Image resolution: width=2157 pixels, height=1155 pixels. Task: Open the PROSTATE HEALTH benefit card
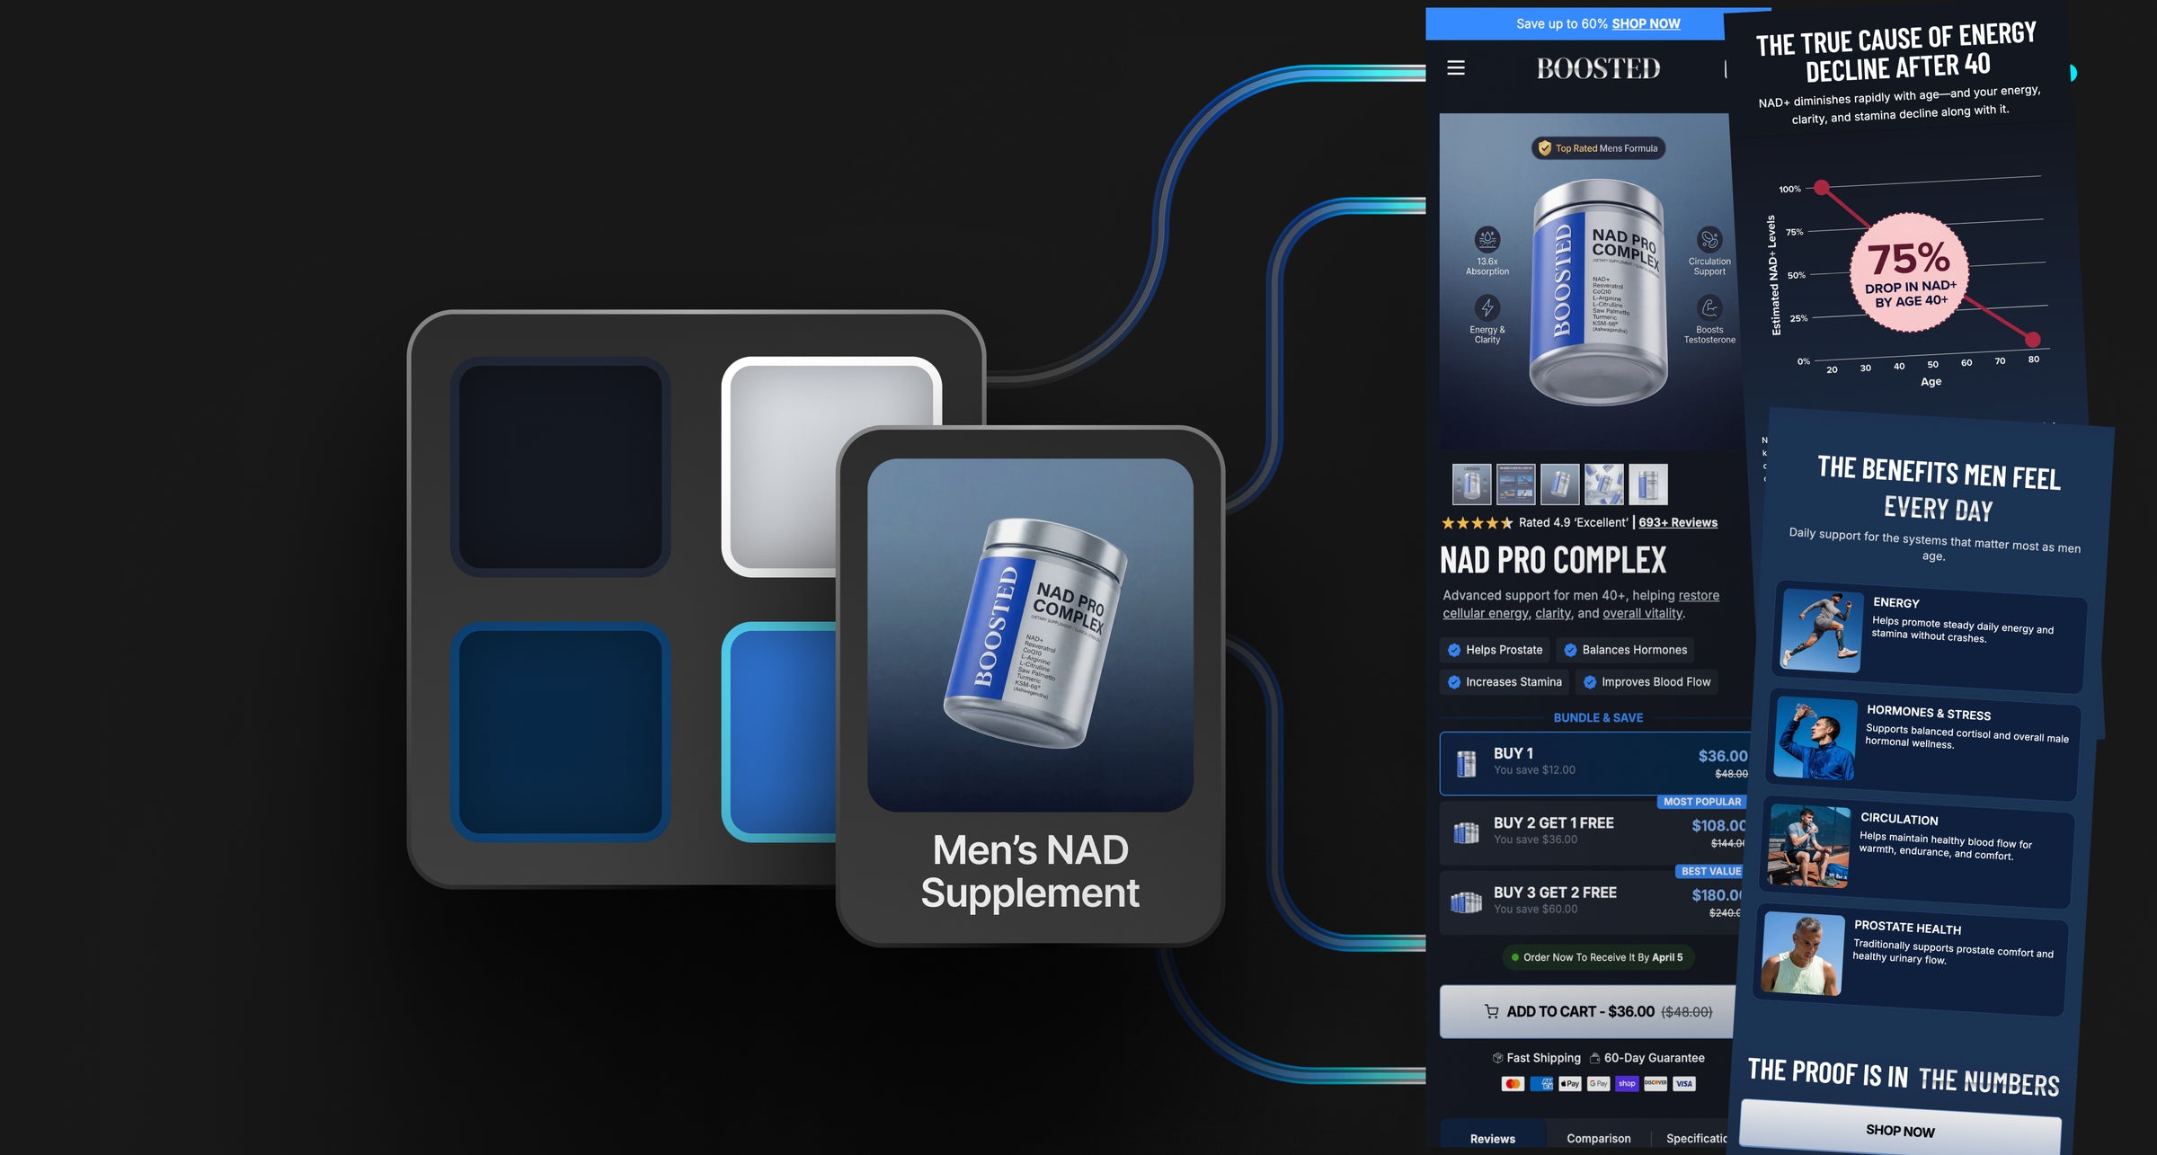click(x=1910, y=960)
